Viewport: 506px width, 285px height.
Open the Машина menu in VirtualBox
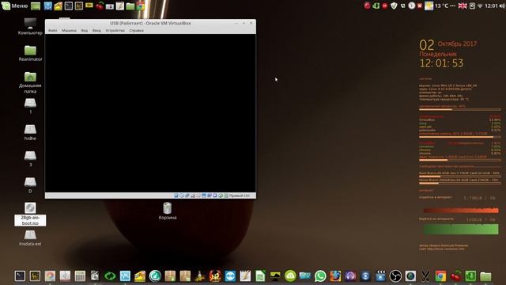pyautogui.click(x=69, y=30)
